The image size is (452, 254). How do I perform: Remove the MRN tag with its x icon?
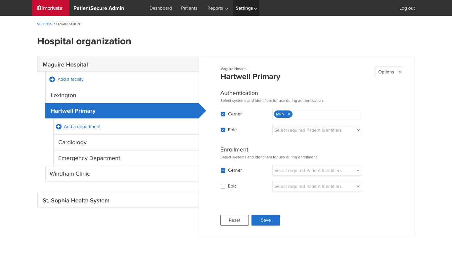(x=289, y=114)
